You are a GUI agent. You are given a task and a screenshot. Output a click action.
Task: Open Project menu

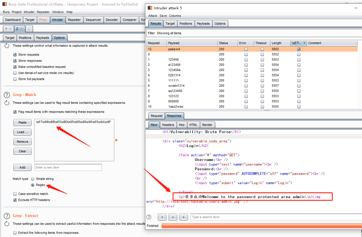point(17,12)
